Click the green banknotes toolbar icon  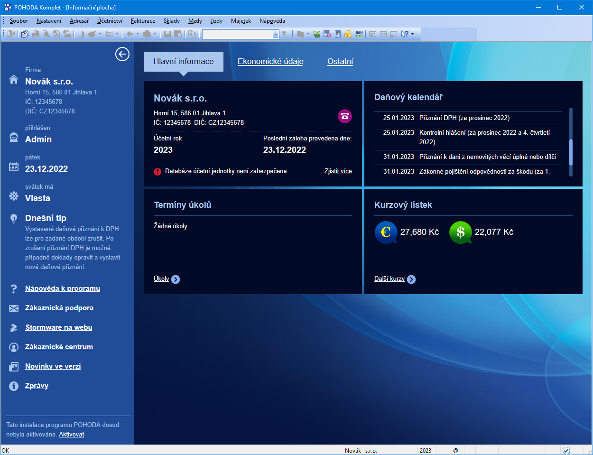(x=317, y=34)
